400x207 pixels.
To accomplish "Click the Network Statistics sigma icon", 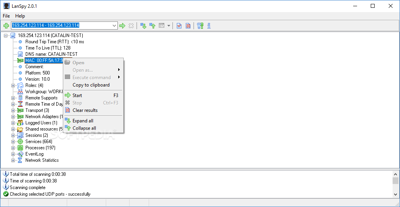I will tap(20, 160).
